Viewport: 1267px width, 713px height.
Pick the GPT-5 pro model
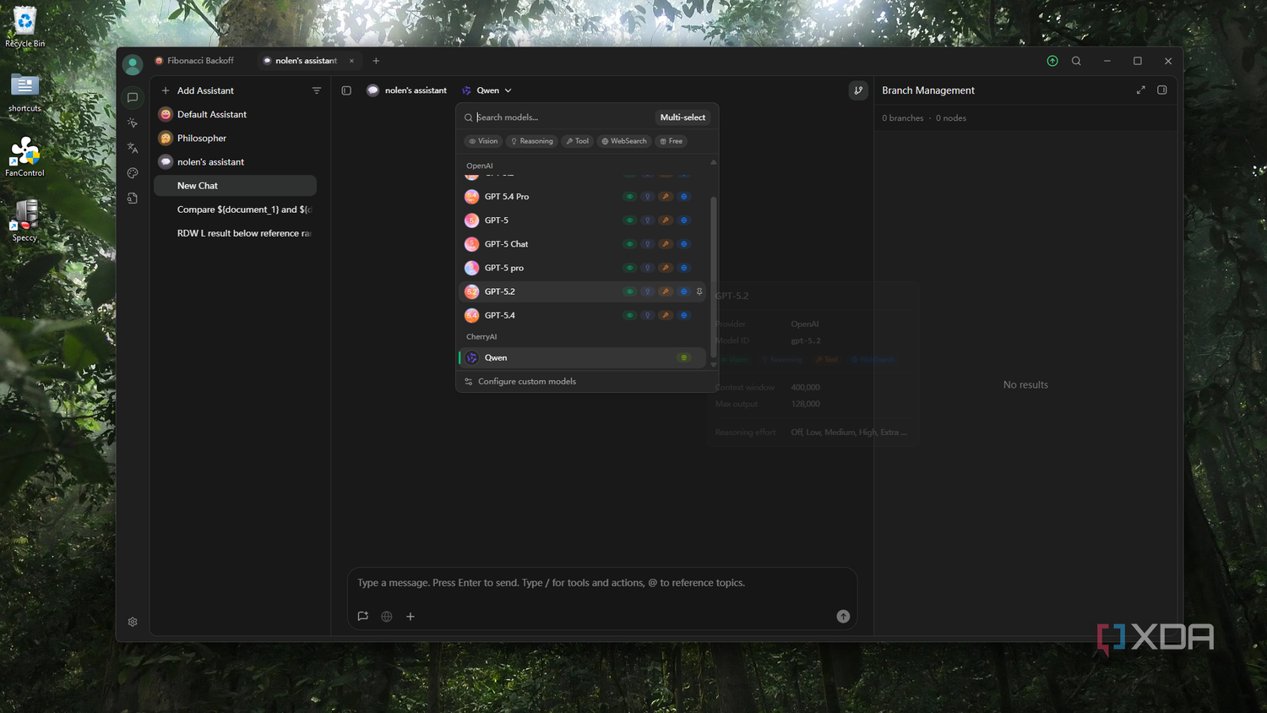point(583,268)
